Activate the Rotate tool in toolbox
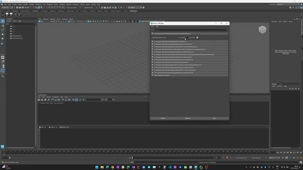This screenshot has height=170, width=303. coord(2,39)
